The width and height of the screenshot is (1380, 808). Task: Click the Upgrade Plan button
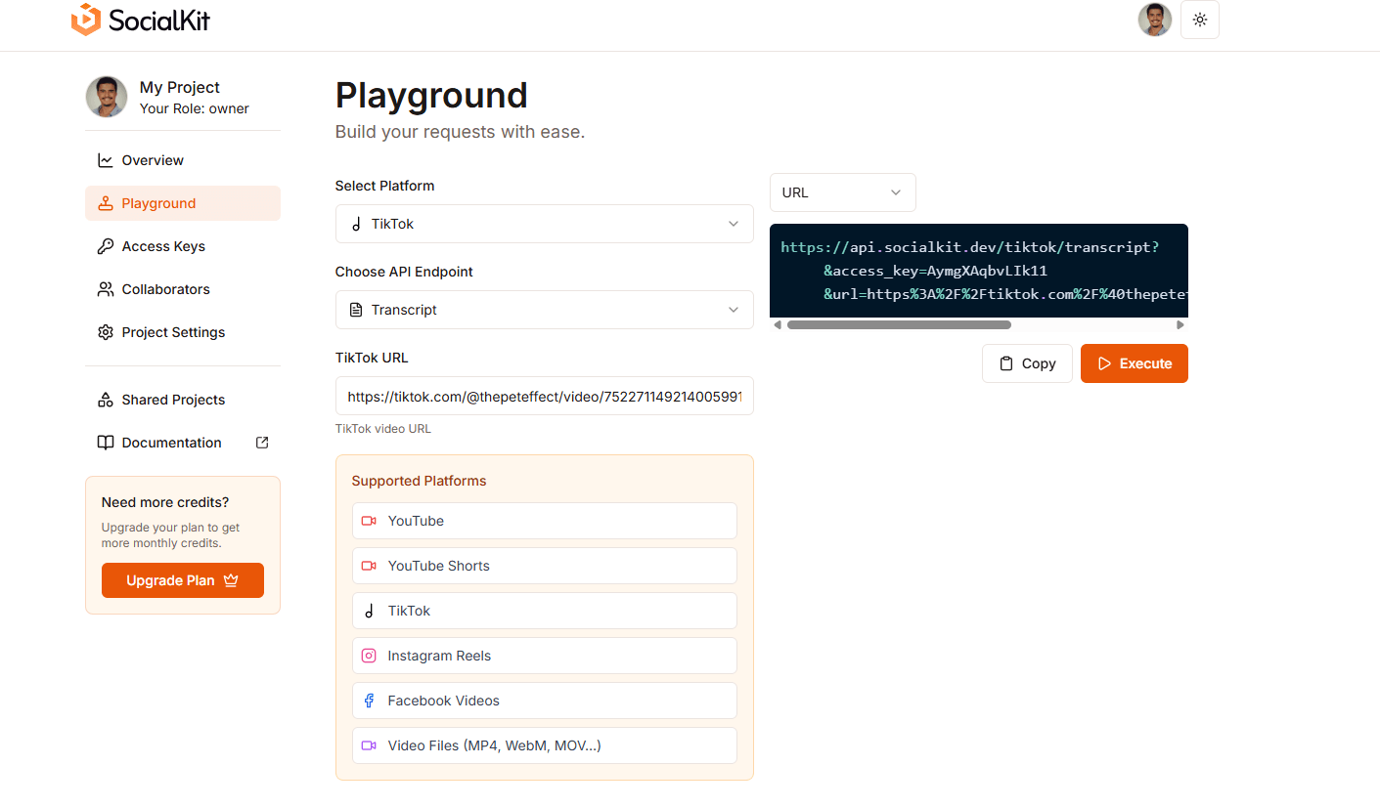click(x=183, y=580)
